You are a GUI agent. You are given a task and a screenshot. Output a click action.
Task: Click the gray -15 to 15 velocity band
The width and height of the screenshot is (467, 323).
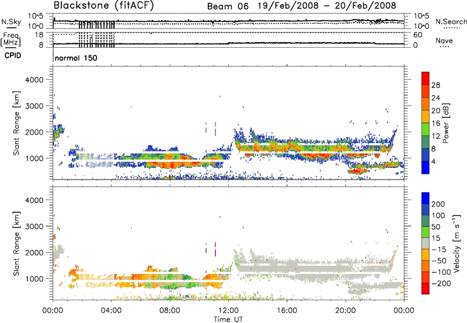[426, 243]
